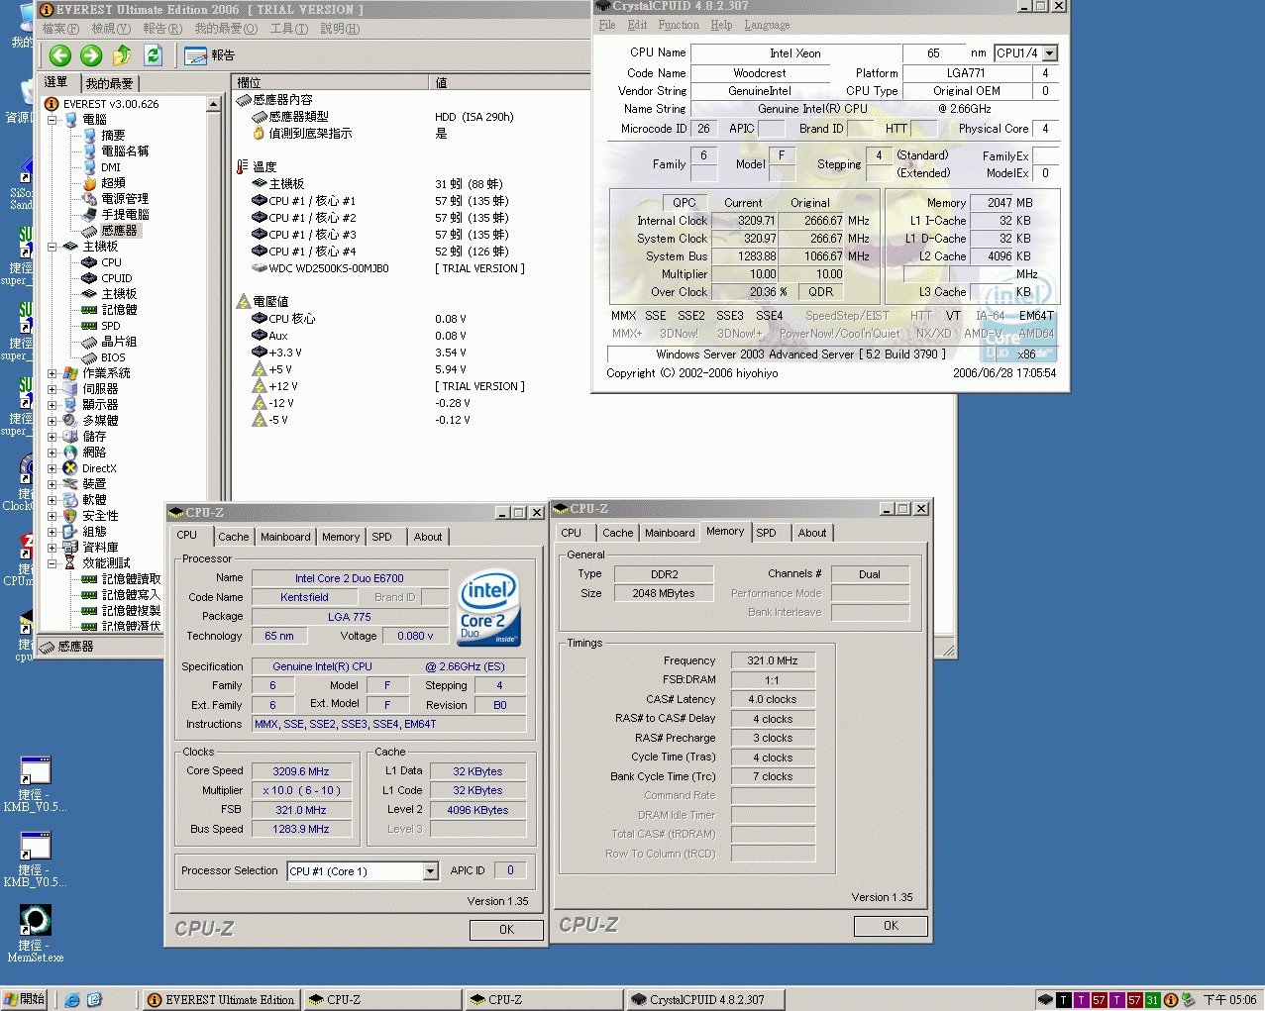The height and width of the screenshot is (1011, 1265).
Task: Select BIOS in the EVEREST tree
Action: pyautogui.click(x=113, y=357)
